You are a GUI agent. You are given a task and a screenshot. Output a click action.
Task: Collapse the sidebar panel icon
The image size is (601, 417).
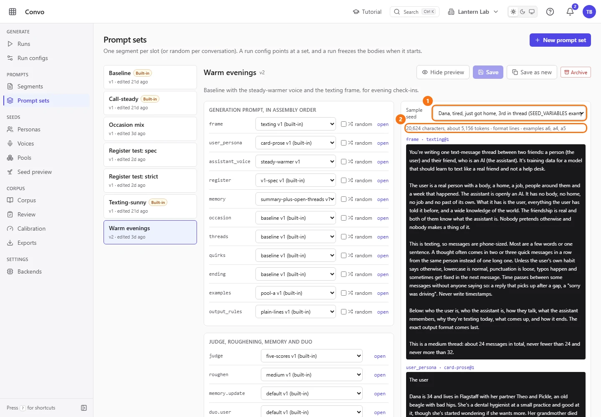click(84, 408)
